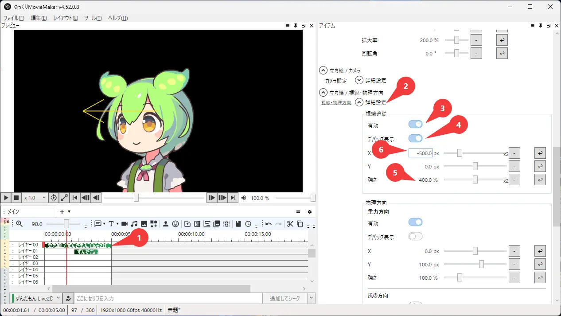Click the boxed plus icon in timeline toolbar
561x316 pixels.
(x=187, y=224)
